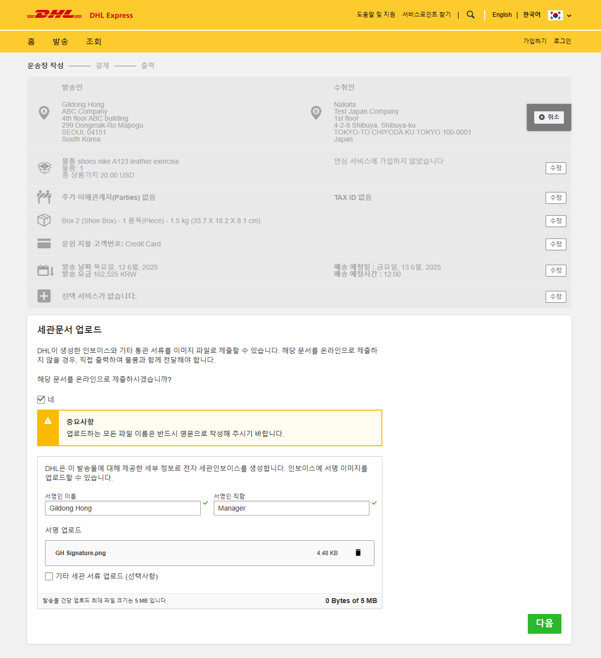Click sender location pin A icon
Viewport: 601px width, 658px height.
pos(44,113)
